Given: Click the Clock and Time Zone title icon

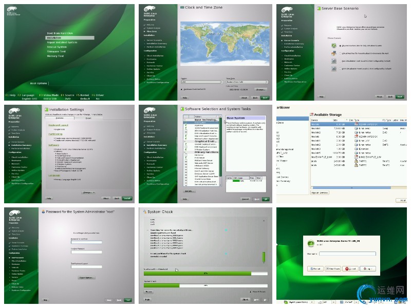Looking at the screenshot, I should pyautogui.click(x=182, y=7).
